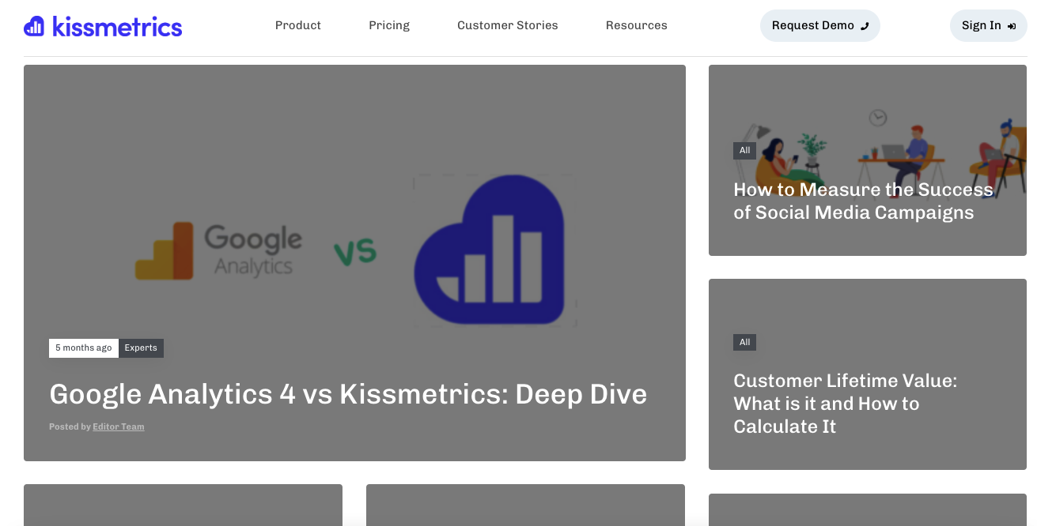Click the All tag on Customer Lifetime Value

click(744, 342)
